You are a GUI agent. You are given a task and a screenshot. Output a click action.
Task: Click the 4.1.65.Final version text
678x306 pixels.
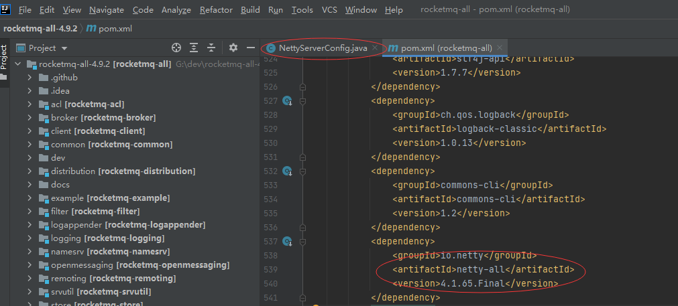point(471,283)
